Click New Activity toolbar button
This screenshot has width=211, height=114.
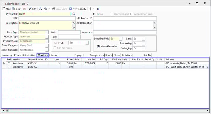coord(78,9)
